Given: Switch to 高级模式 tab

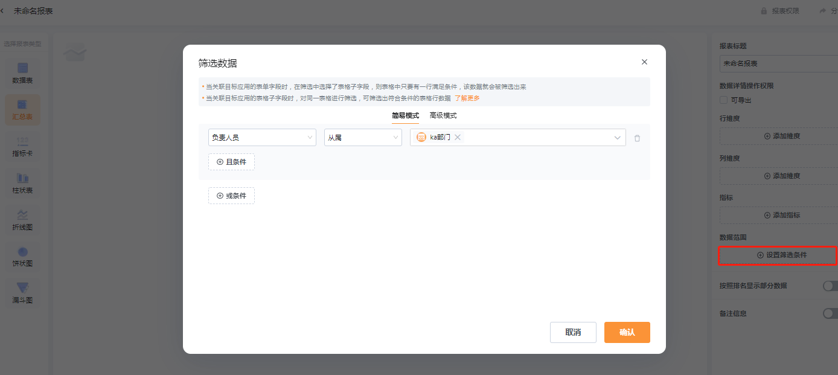Looking at the screenshot, I should click(x=443, y=115).
